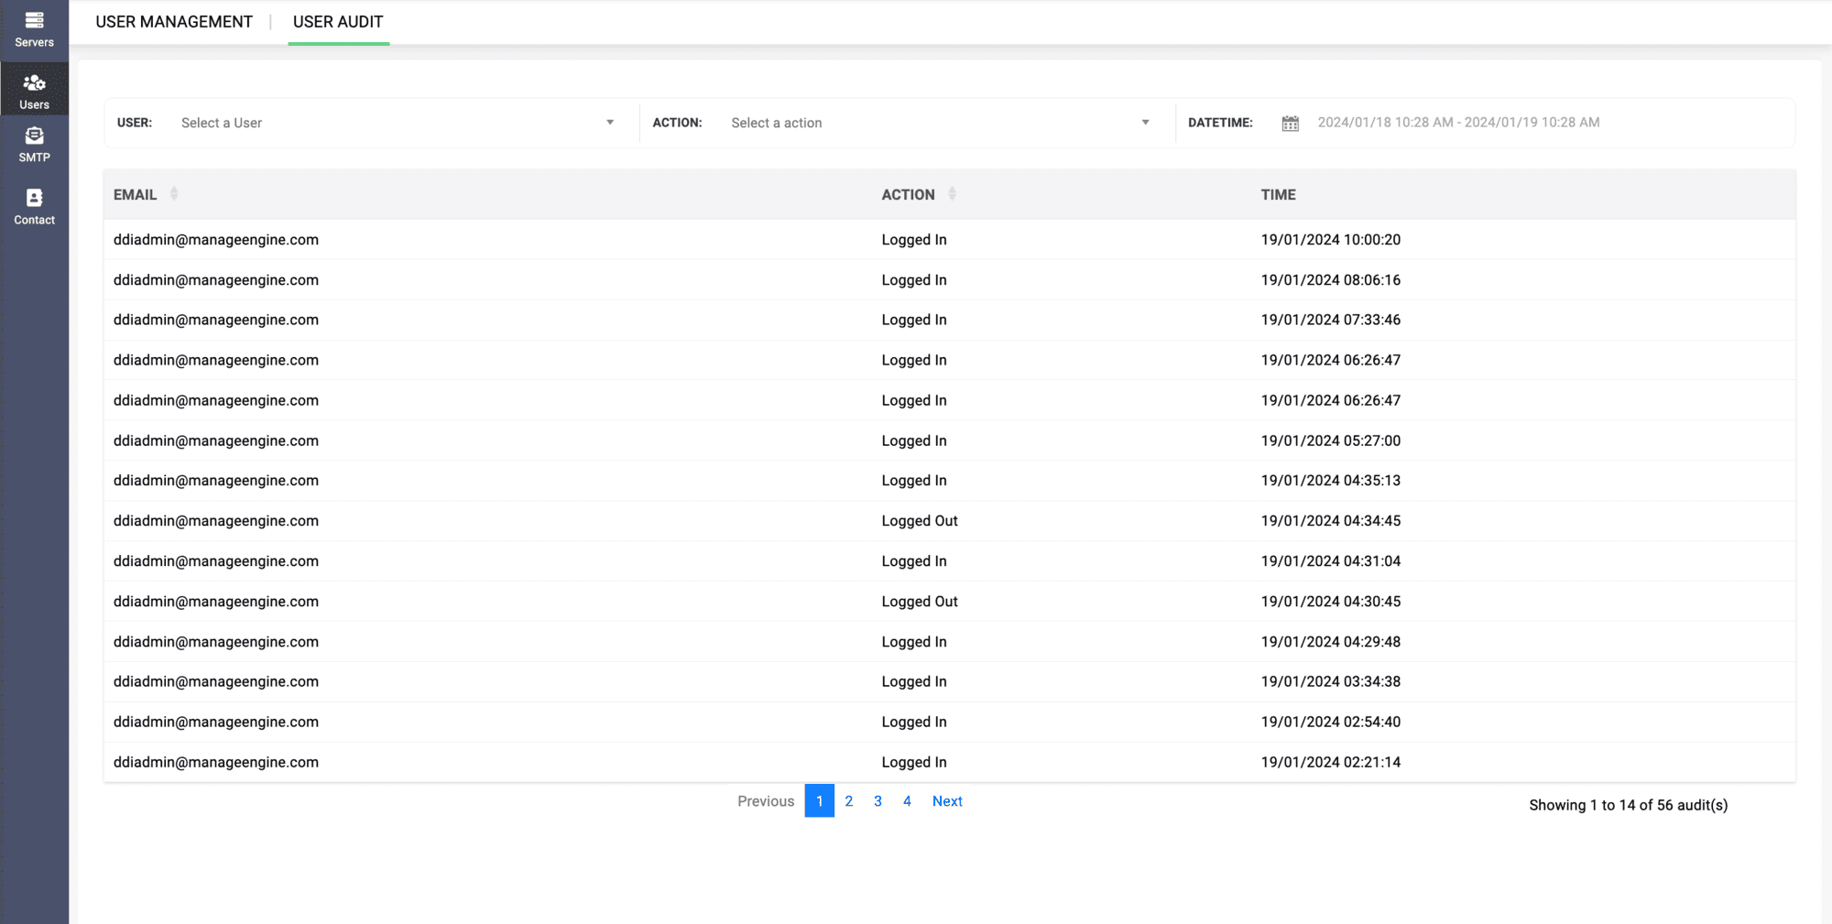Screen dimensions: 1832x924
Task: Click the calendar icon beside Datetime
Action: click(1290, 123)
